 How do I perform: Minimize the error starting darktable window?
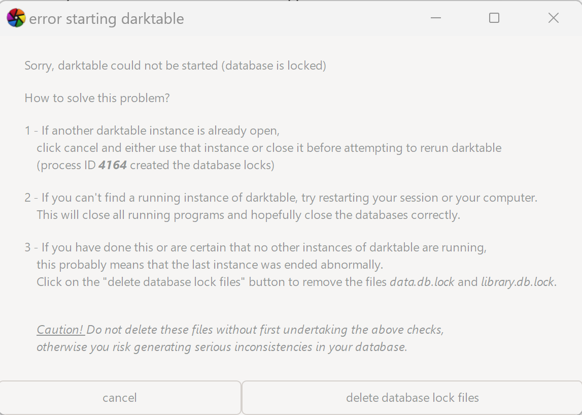click(435, 18)
